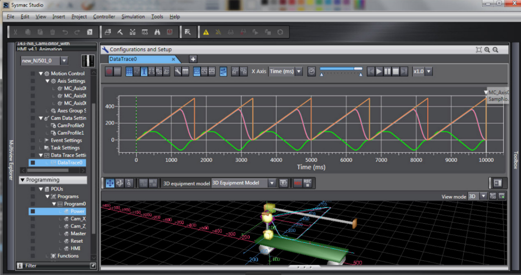Open the Simulation menu

click(133, 17)
